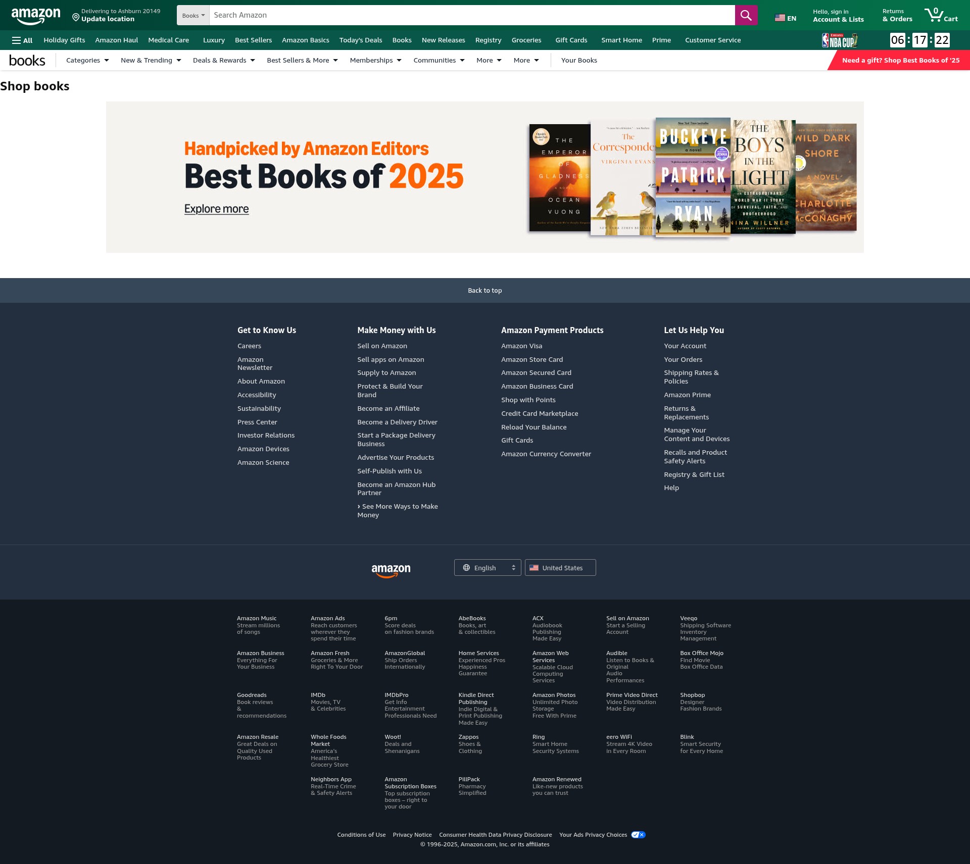Expand the Memberships menu
The height and width of the screenshot is (864, 970).
tap(375, 60)
